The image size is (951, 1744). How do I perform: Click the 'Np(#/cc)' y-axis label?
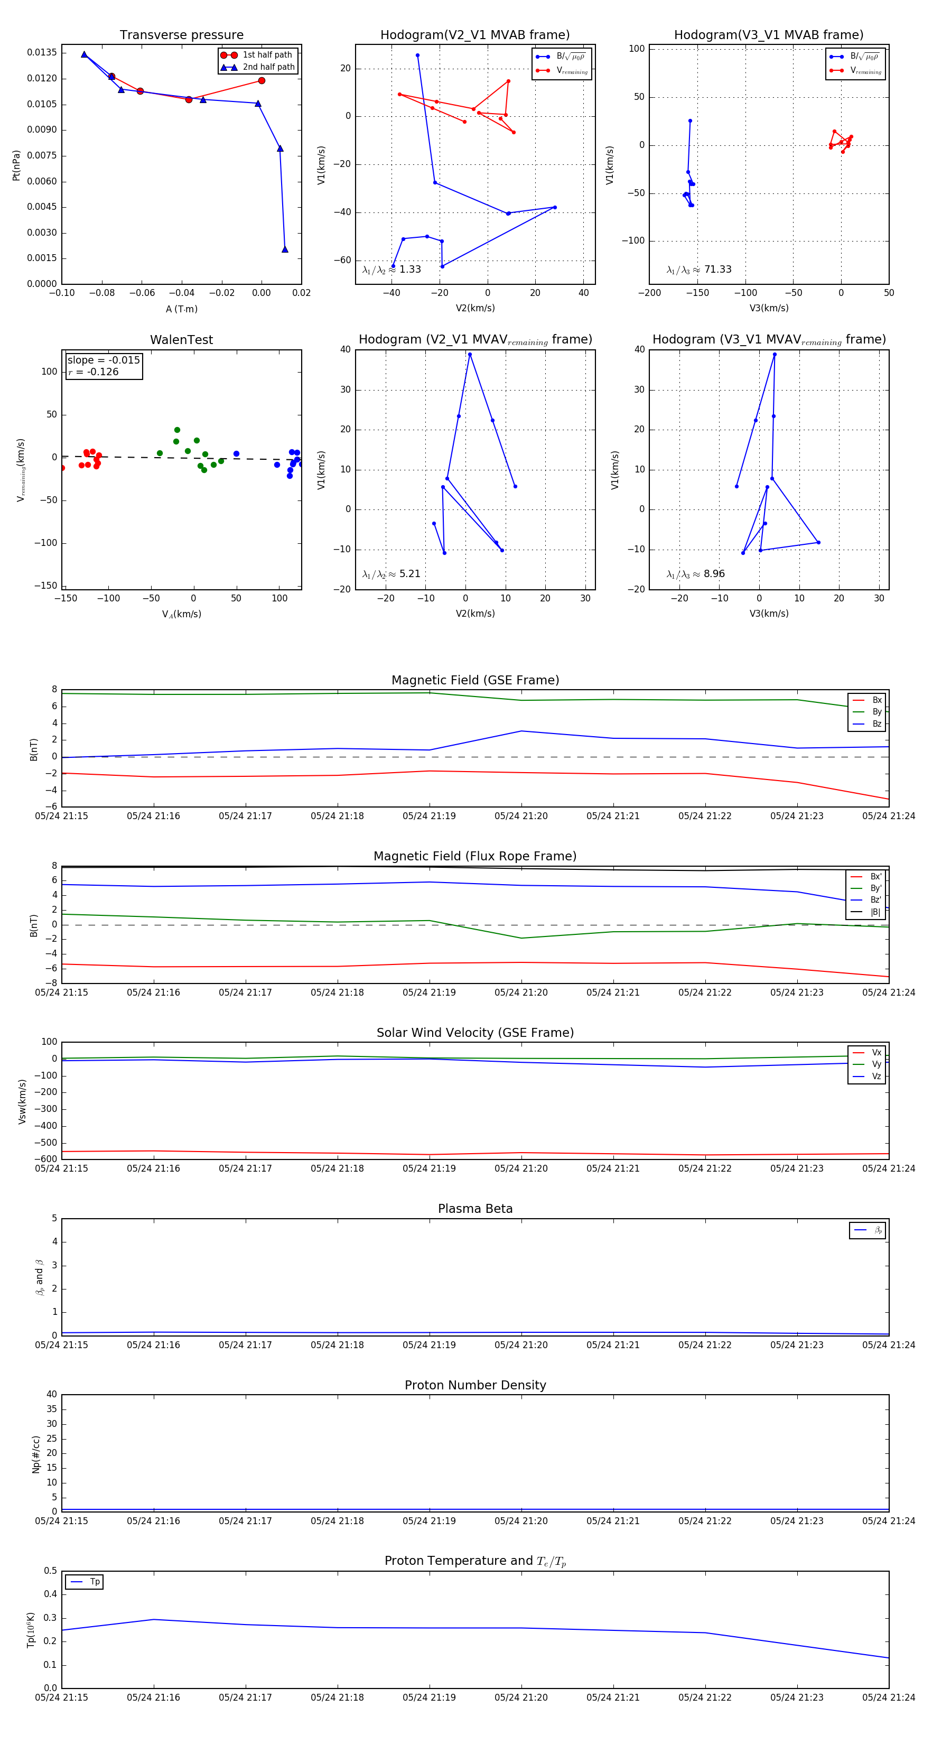(x=36, y=1454)
